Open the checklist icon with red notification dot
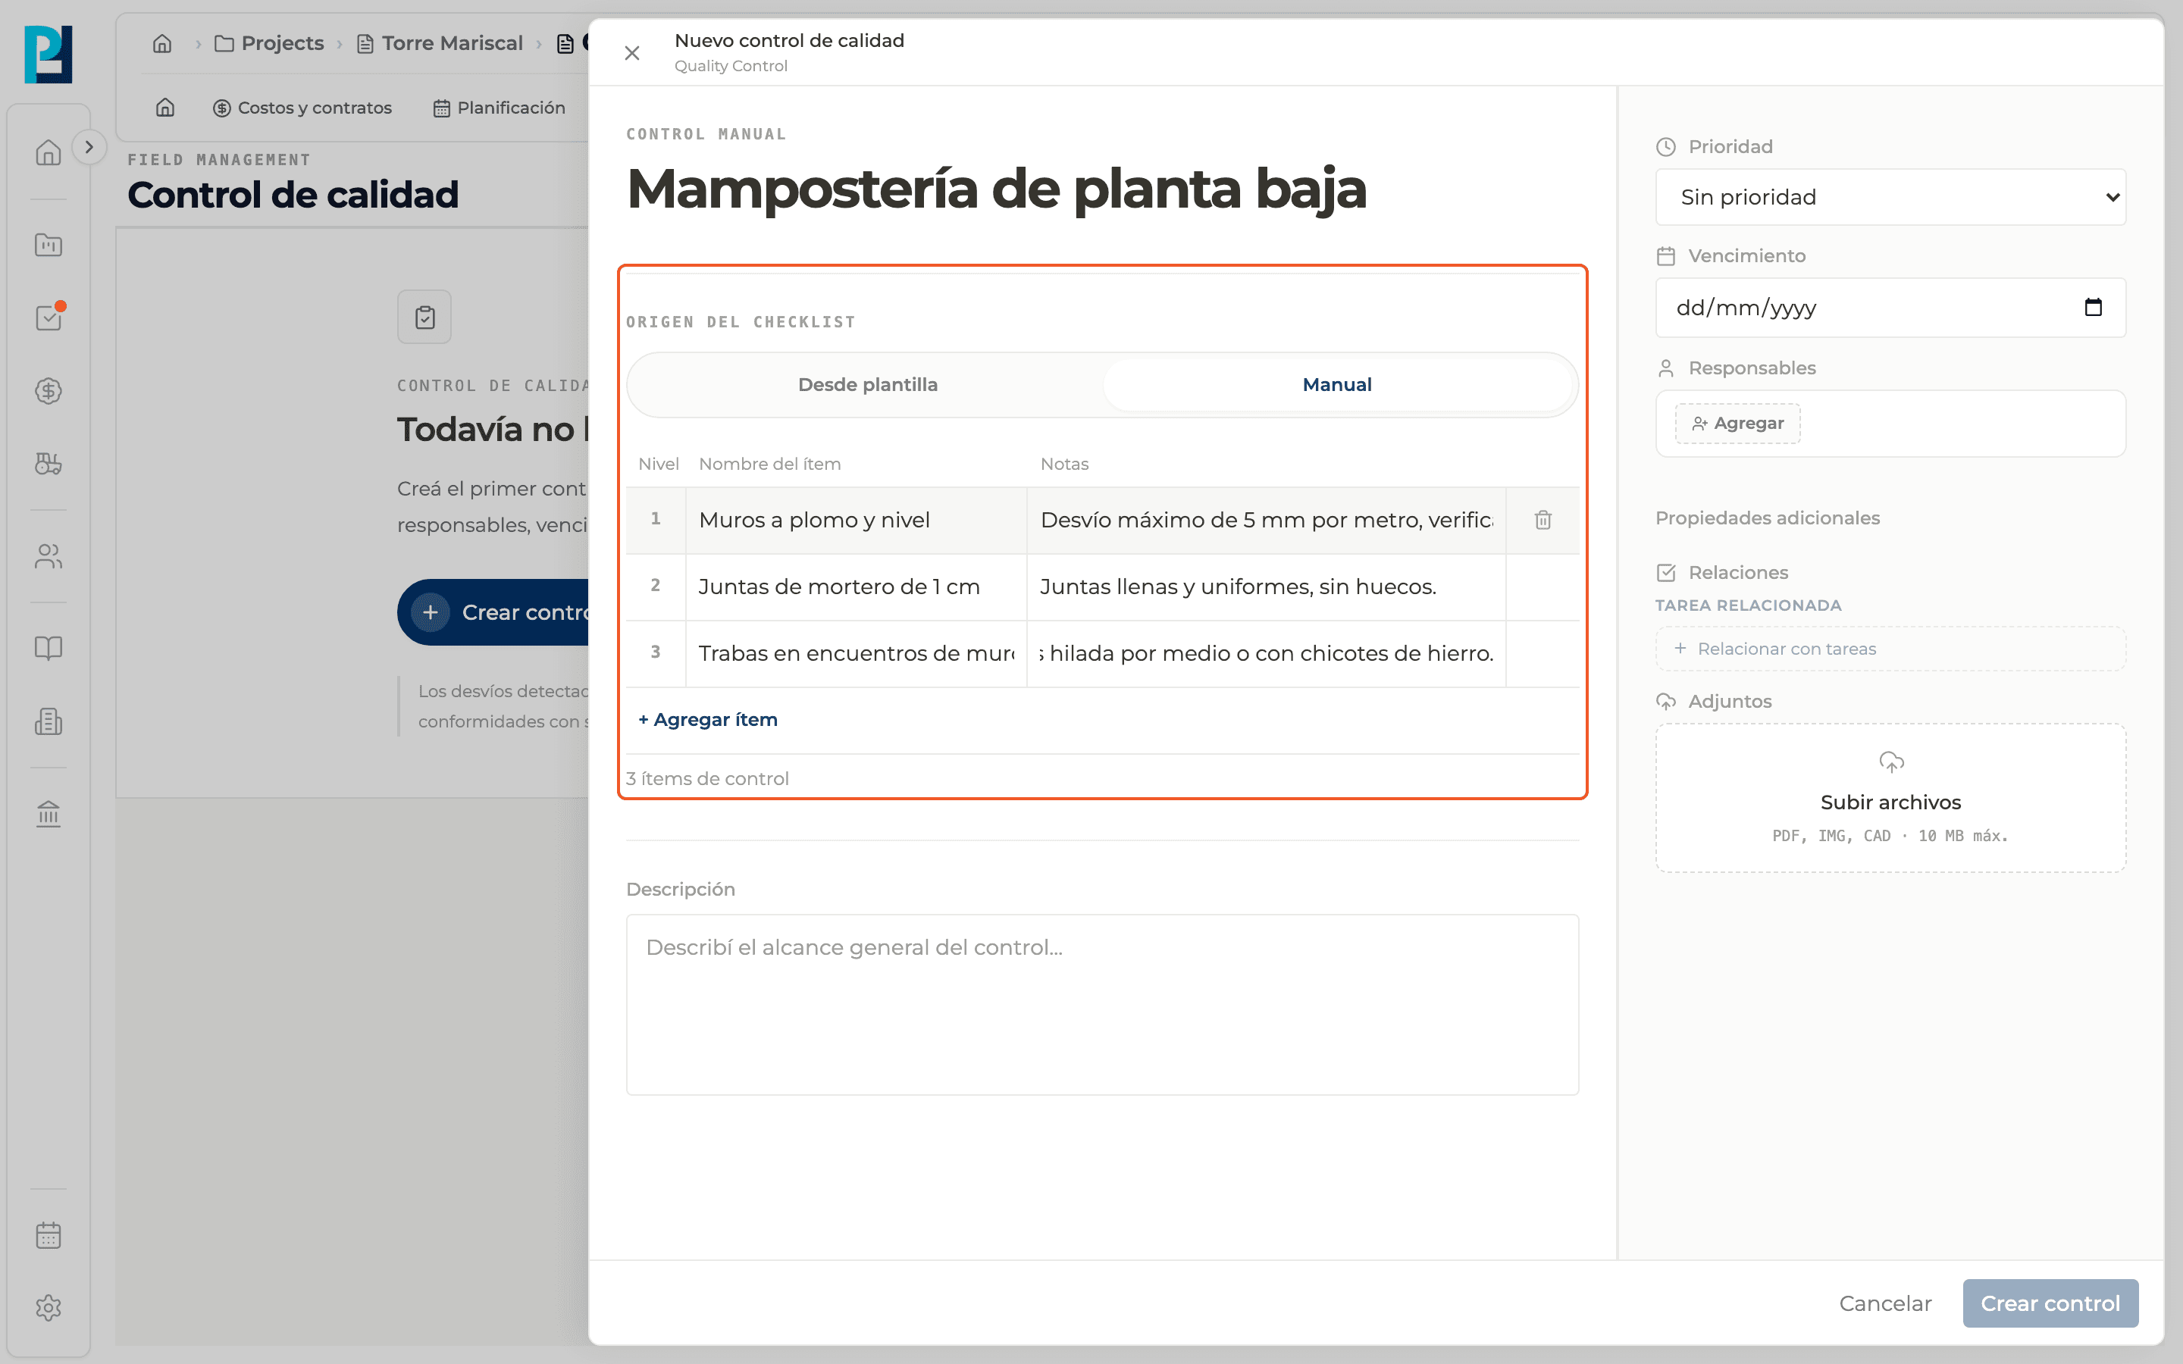The width and height of the screenshot is (2183, 1364). tap(48, 318)
